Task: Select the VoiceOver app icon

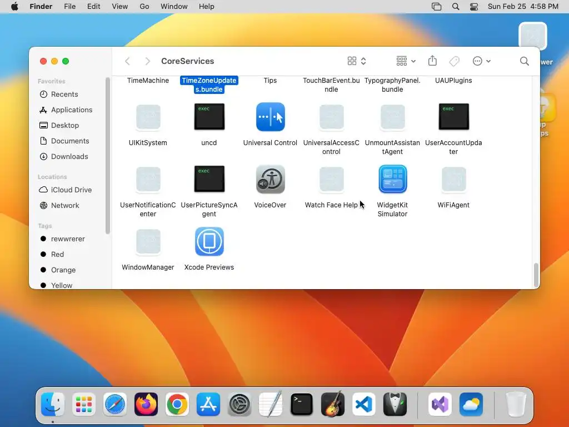Action: click(271, 179)
